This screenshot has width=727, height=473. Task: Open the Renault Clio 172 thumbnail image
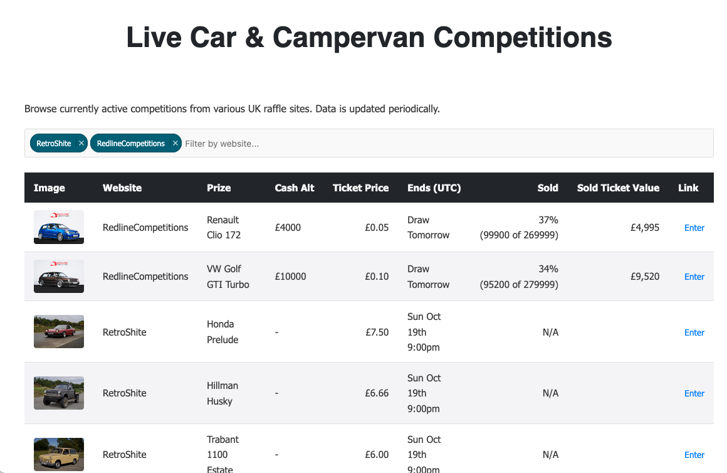58,227
